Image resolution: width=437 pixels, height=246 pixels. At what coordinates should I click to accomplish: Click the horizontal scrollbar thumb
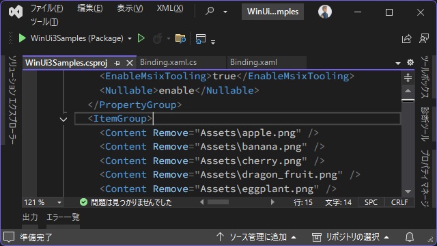click(218, 202)
